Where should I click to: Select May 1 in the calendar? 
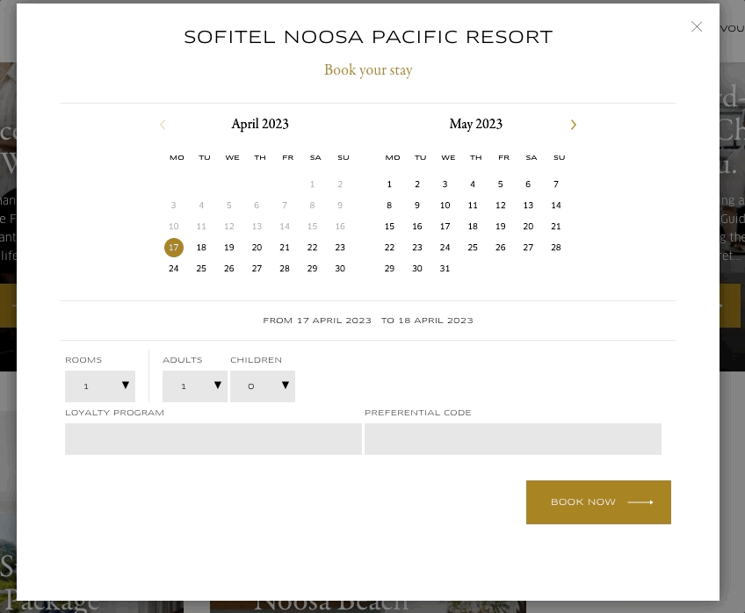click(x=389, y=184)
